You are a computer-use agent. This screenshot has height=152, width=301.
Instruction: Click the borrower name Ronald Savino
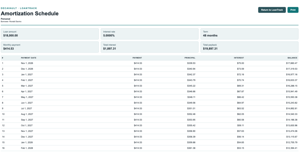pyautogui.click(x=15, y=21)
